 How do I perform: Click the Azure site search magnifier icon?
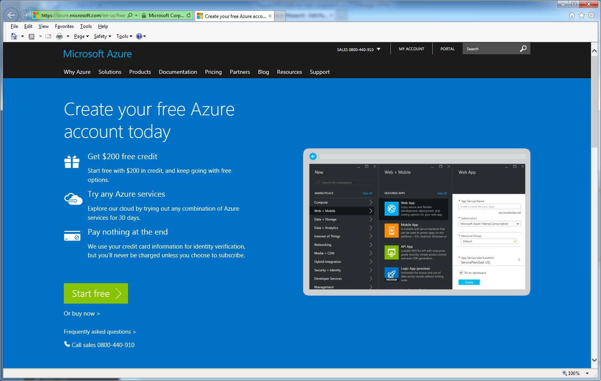tap(523, 49)
